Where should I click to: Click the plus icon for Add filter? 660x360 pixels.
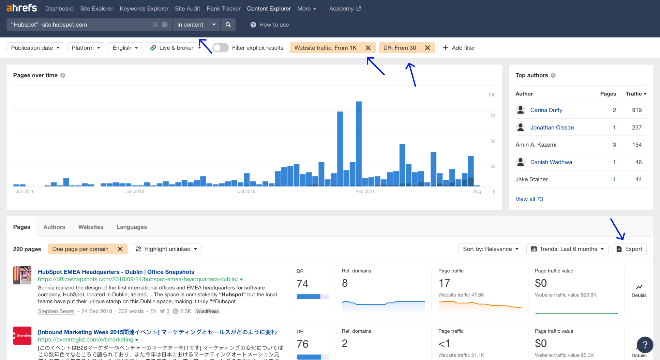pyautogui.click(x=446, y=48)
